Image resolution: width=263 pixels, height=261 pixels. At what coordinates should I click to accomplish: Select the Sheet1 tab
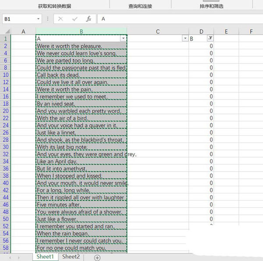click(45, 257)
